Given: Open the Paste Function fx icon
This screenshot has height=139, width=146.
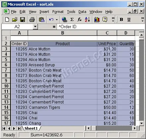Looking at the screenshot, I should 79,20.
